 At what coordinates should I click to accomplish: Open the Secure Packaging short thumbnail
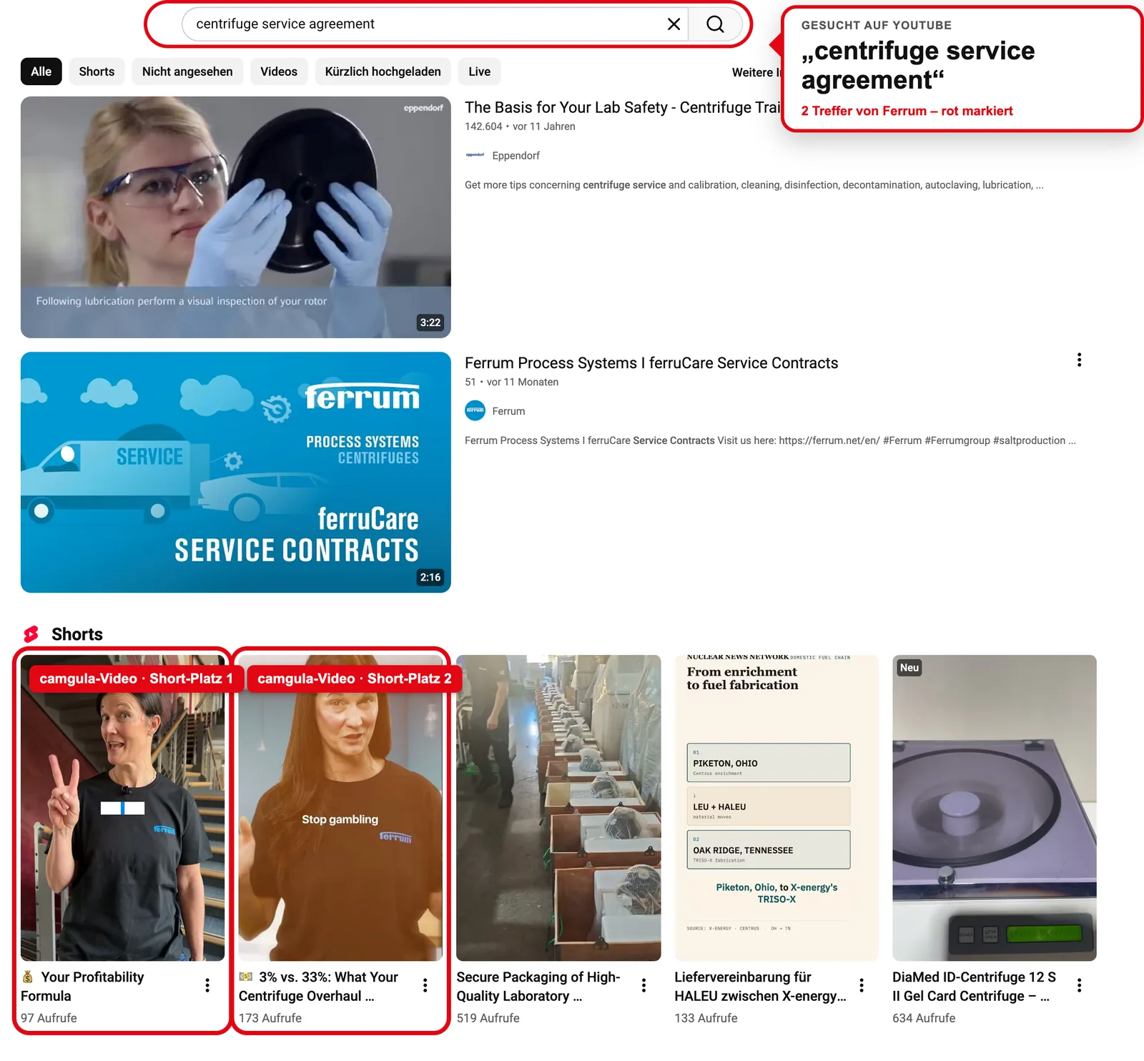(x=558, y=808)
